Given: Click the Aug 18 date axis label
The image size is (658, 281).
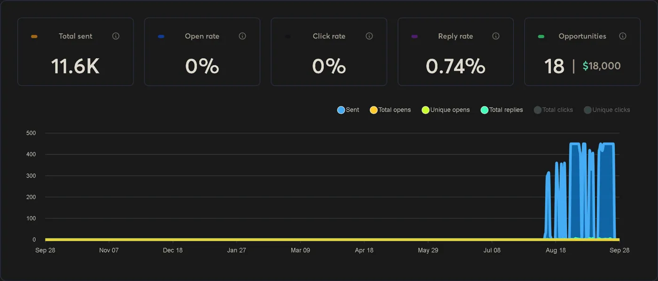Looking at the screenshot, I should click(x=556, y=251).
